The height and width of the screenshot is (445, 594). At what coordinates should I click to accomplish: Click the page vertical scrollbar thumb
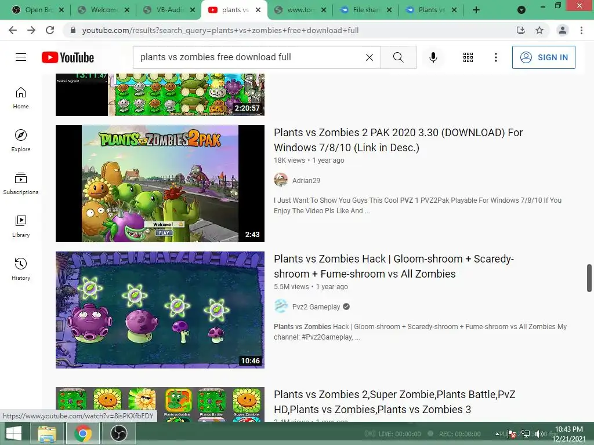(x=589, y=278)
